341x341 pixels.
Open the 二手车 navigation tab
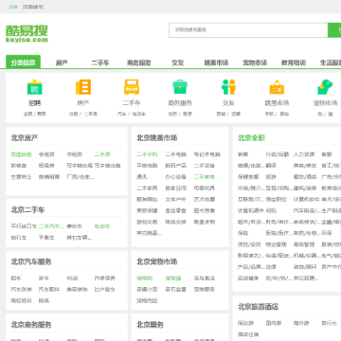click(x=100, y=63)
